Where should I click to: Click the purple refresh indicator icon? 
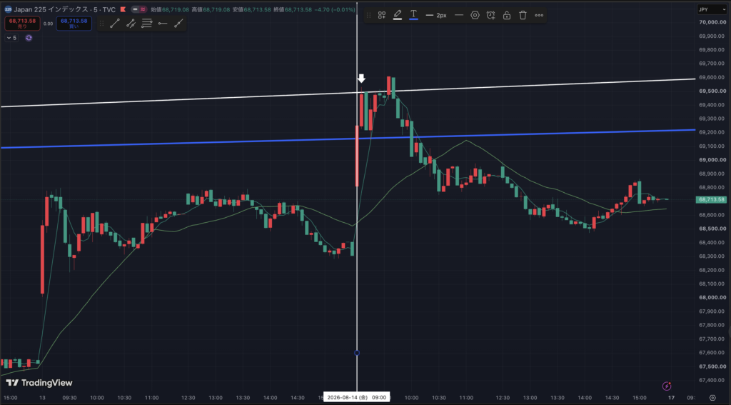pos(29,38)
